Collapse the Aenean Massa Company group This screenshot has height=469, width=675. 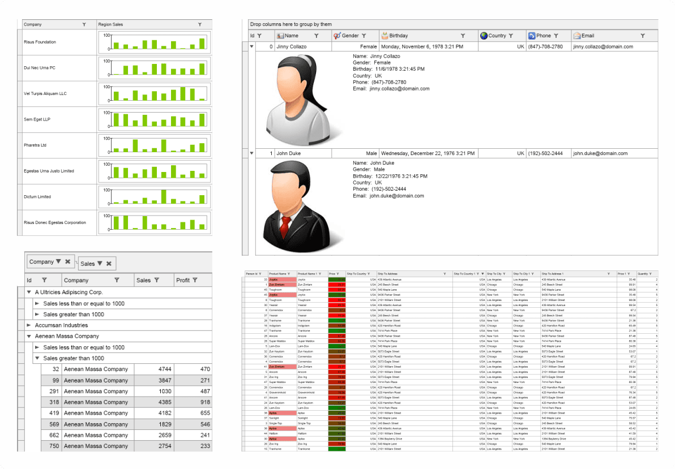click(x=29, y=337)
